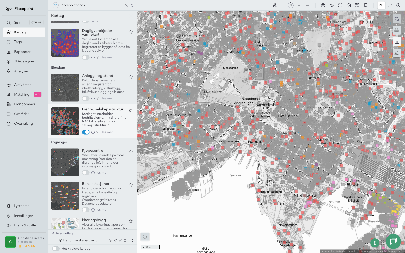Hide active layer using the eye icon
Viewport: 405px width, 253px height.
pyautogui.click(x=125, y=241)
